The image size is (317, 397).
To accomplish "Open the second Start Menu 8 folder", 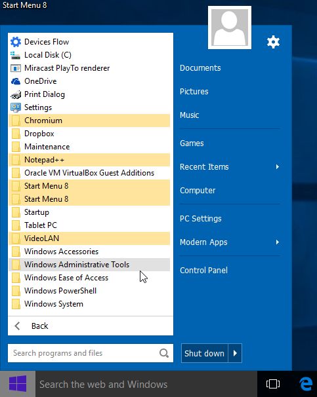I will (x=89, y=199).
